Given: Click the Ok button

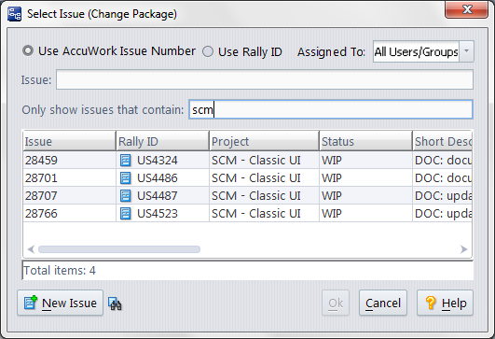Looking at the screenshot, I should click(x=336, y=303).
